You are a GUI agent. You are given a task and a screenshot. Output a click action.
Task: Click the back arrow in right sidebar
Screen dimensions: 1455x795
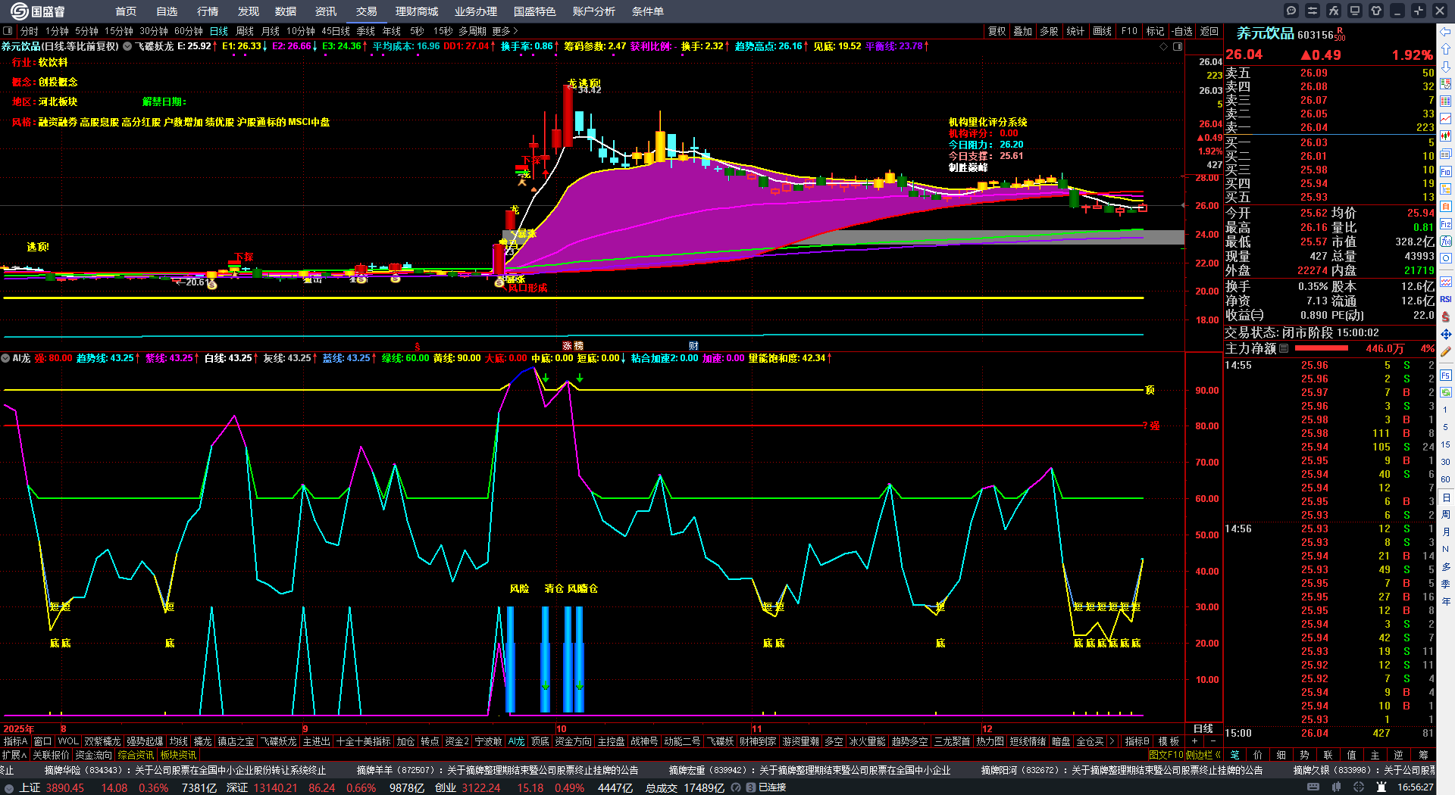tap(1446, 32)
